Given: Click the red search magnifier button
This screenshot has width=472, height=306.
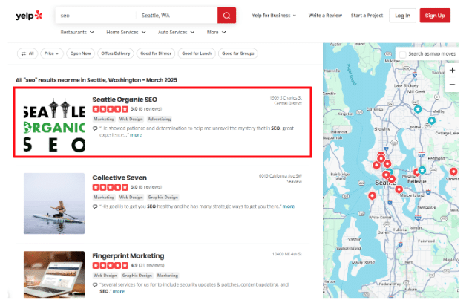Looking at the screenshot, I should pyautogui.click(x=226, y=16).
